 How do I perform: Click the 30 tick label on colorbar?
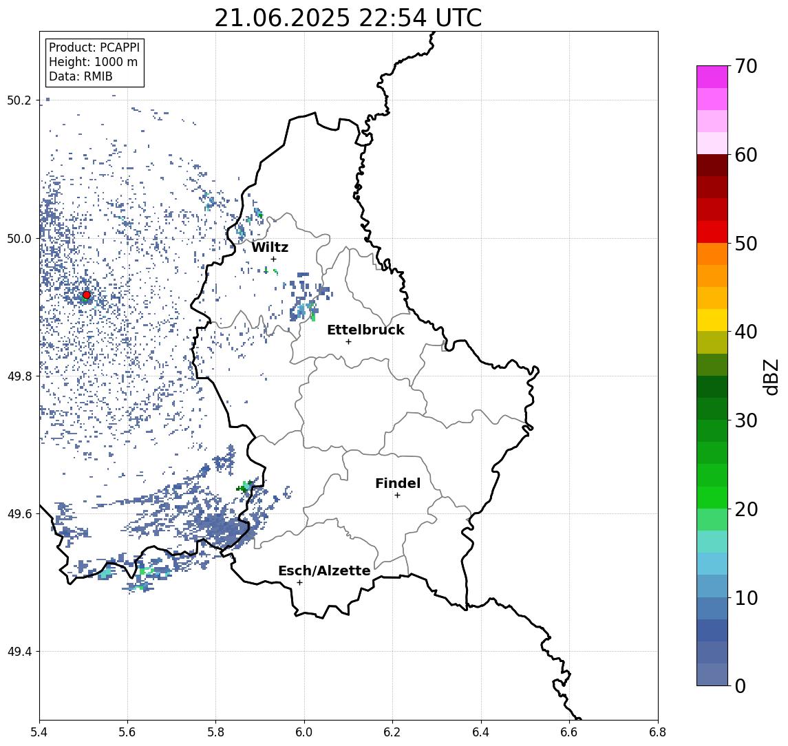(x=746, y=420)
